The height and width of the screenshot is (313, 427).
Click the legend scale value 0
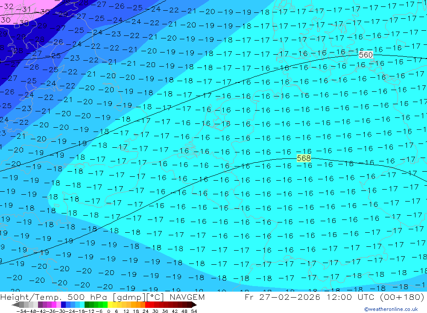[108, 311]
